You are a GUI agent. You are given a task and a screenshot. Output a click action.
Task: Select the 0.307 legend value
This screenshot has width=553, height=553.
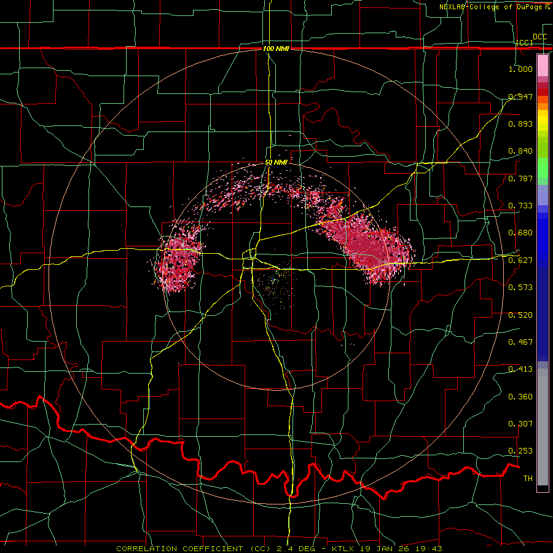(x=520, y=424)
